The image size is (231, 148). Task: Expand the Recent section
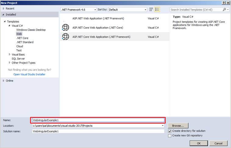[x=4, y=9]
